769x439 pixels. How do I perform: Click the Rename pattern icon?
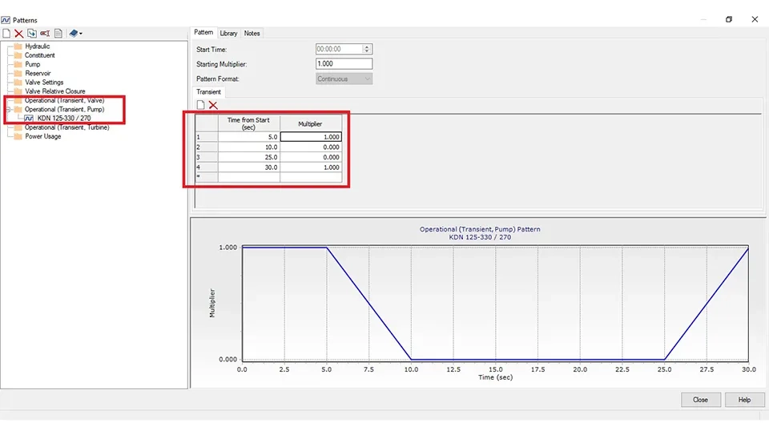coord(45,33)
